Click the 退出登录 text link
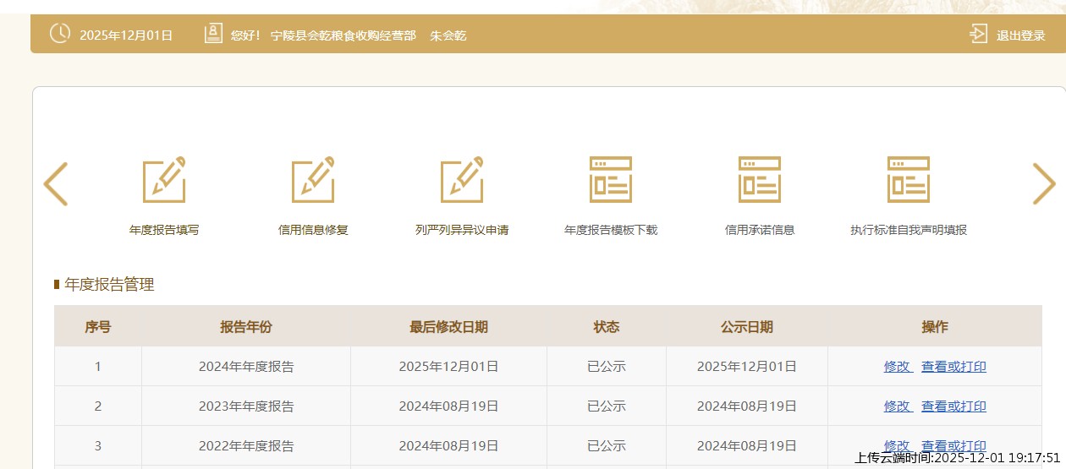Image resolution: width=1066 pixels, height=469 pixels. (x=1020, y=35)
